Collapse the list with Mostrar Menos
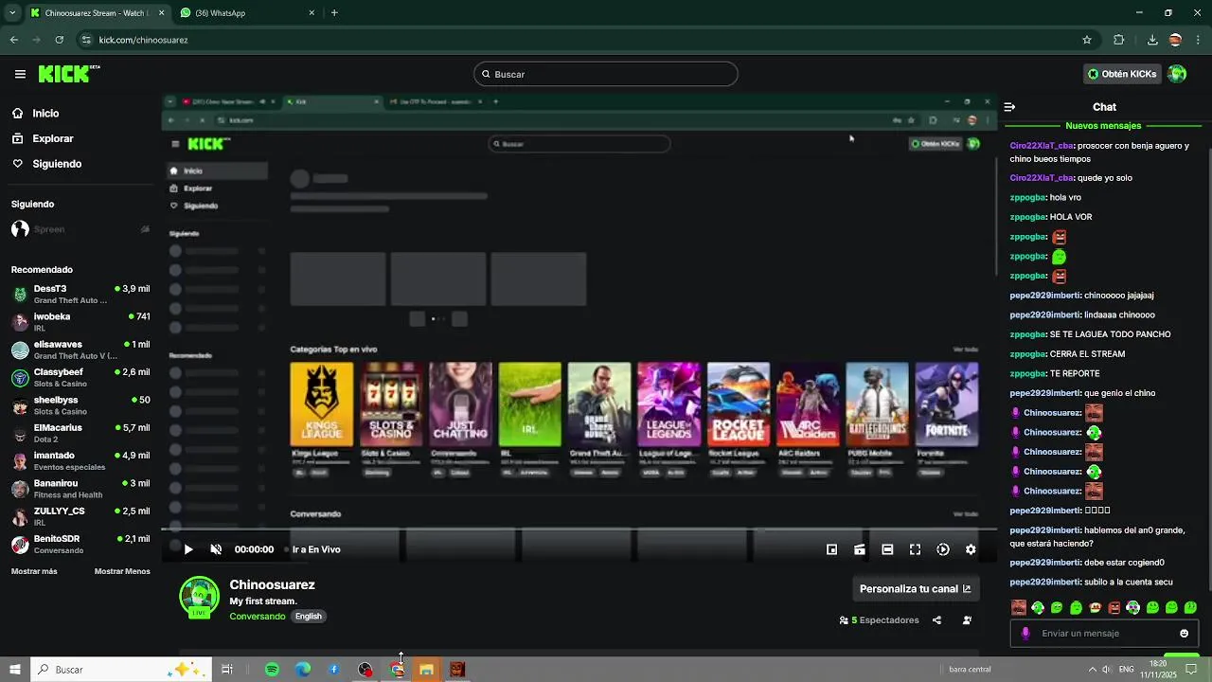 pos(122,571)
